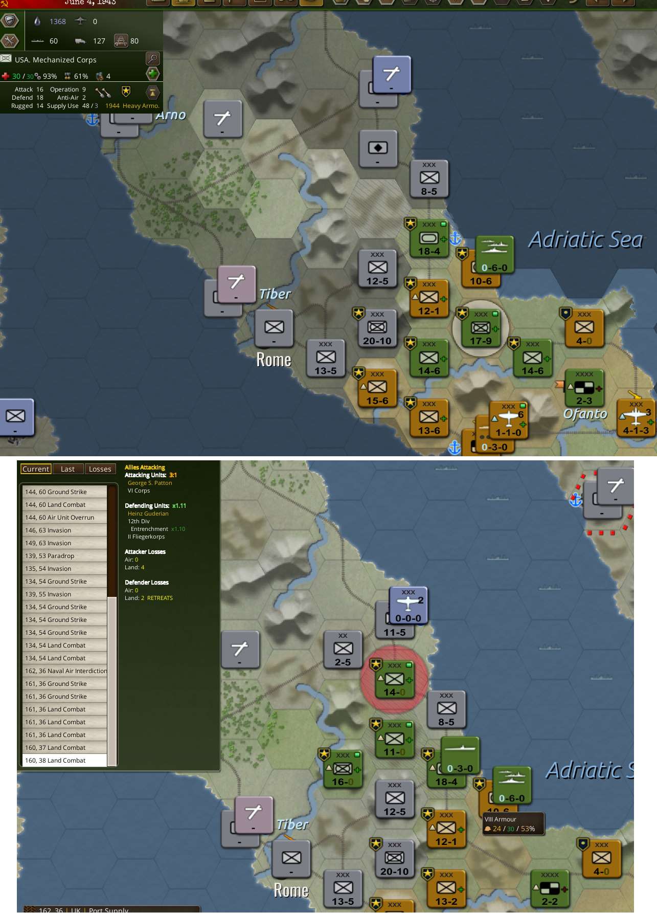This screenshot has height=913, width=657.
Task: Select the grey 8-5 corps counter, upper map
Action: coord(429,179)
